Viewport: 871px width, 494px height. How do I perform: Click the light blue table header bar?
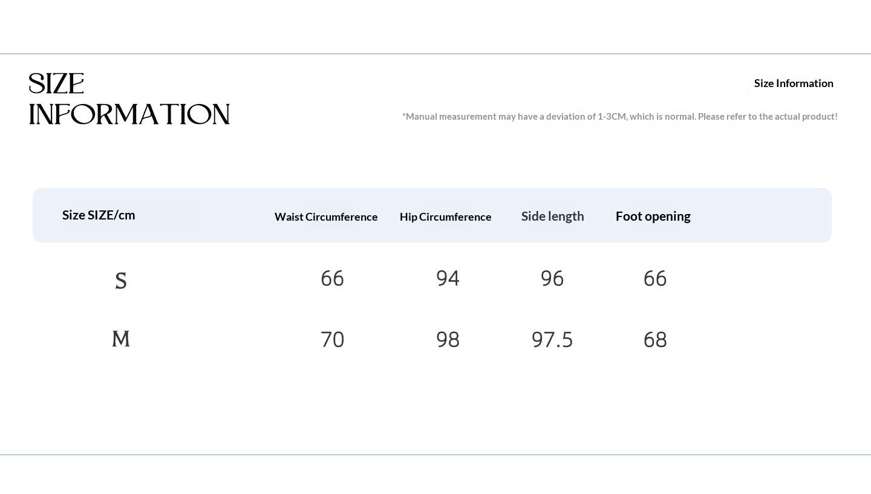coord(432,215)
